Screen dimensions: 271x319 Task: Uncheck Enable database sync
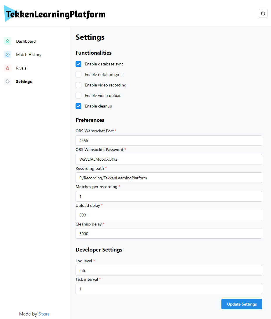[78, 64]
